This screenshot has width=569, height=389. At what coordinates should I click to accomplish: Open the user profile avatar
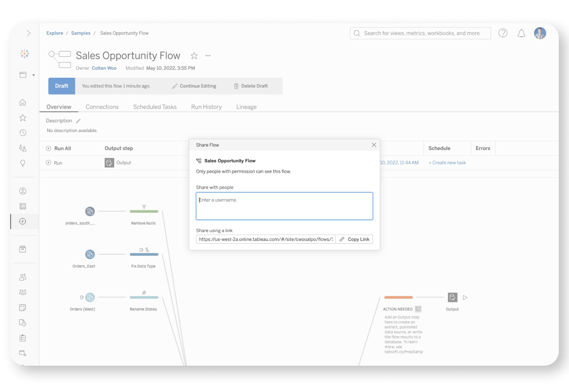tap(540, 34)
